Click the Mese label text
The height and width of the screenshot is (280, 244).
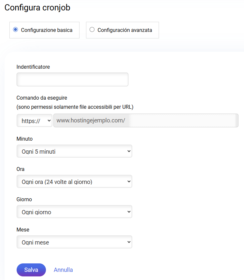pos(23,230)
